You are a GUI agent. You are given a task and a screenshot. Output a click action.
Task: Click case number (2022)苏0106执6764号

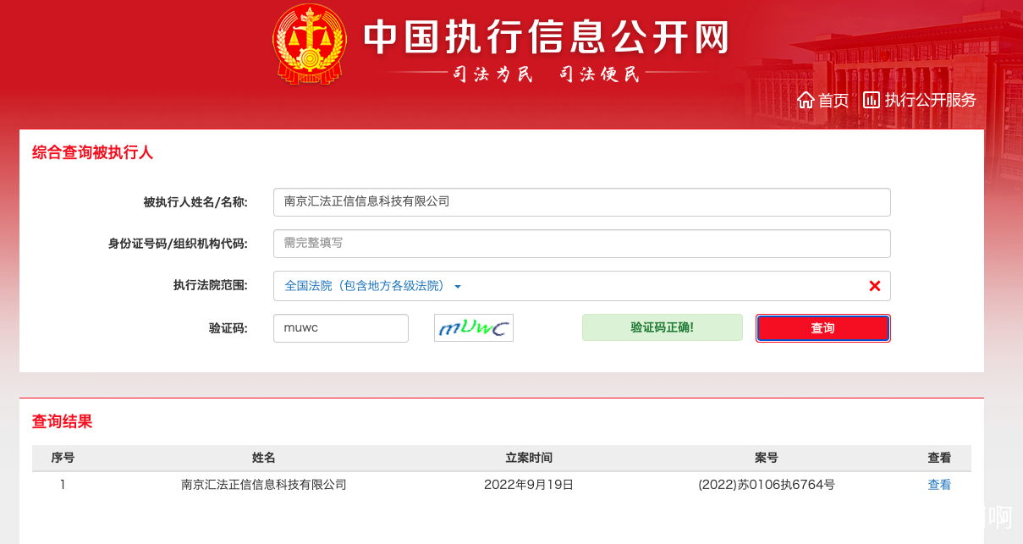click(767, 485)
